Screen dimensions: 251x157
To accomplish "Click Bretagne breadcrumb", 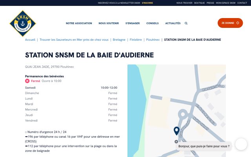I will coord(119,40).
